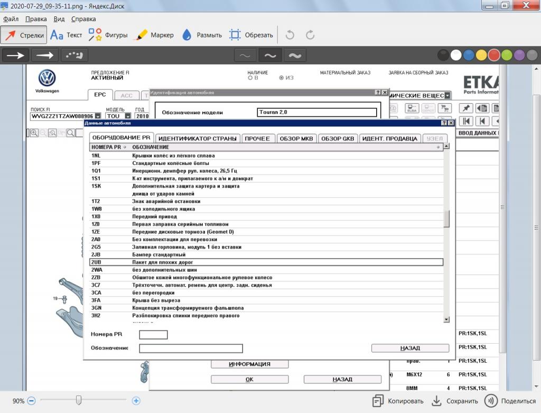The width and height of the screenshot is (541, 413).
Task: Click the Сохранить button
Action: pos(455,401)
